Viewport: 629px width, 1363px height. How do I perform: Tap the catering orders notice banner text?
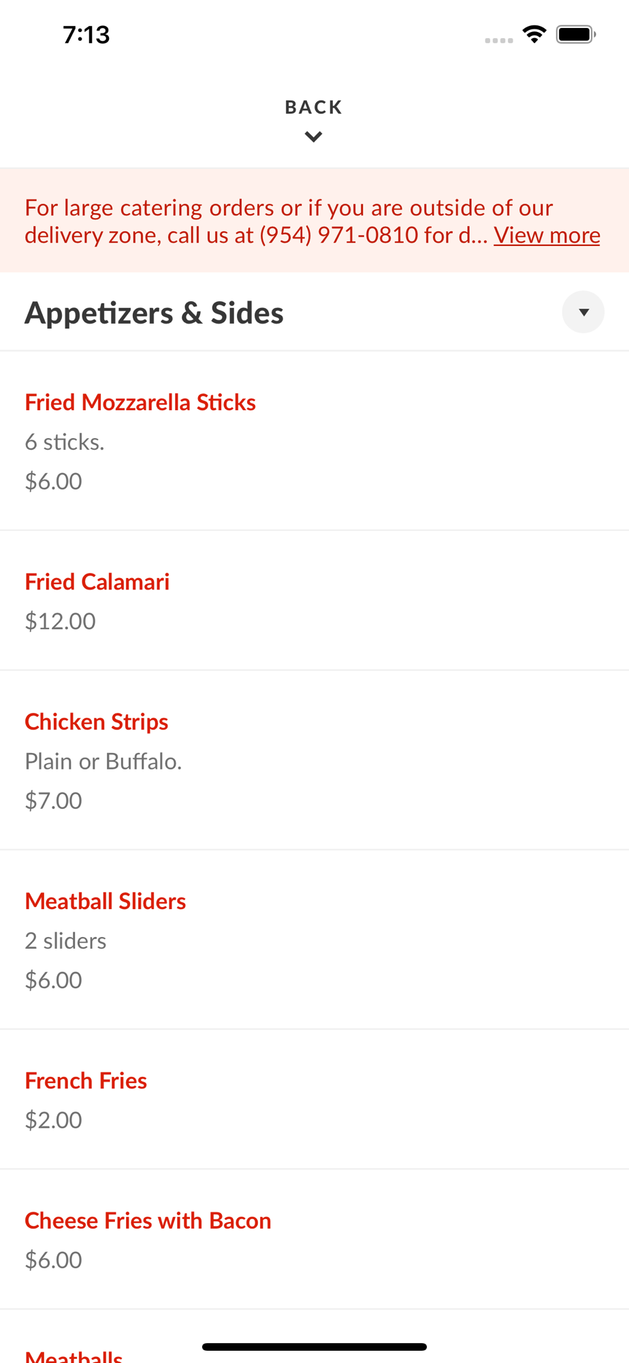click(x=259, y=221)
